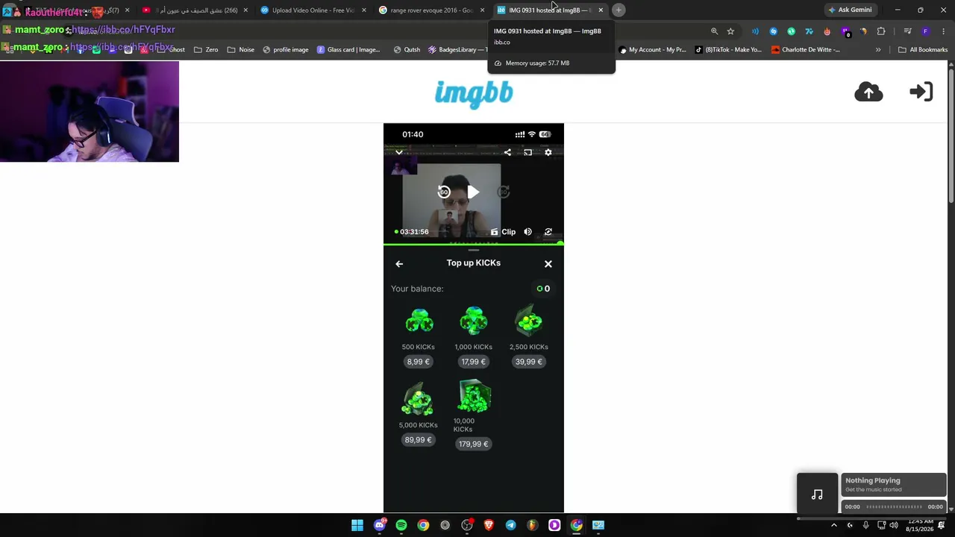Click the 500 KICKs gem image

(419, 322)
